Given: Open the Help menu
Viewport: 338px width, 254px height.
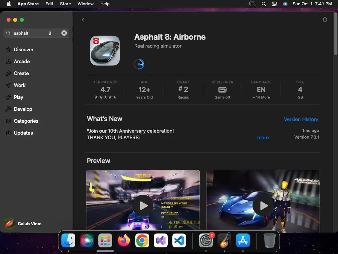Looking at the screenshot, I should 105,4.
